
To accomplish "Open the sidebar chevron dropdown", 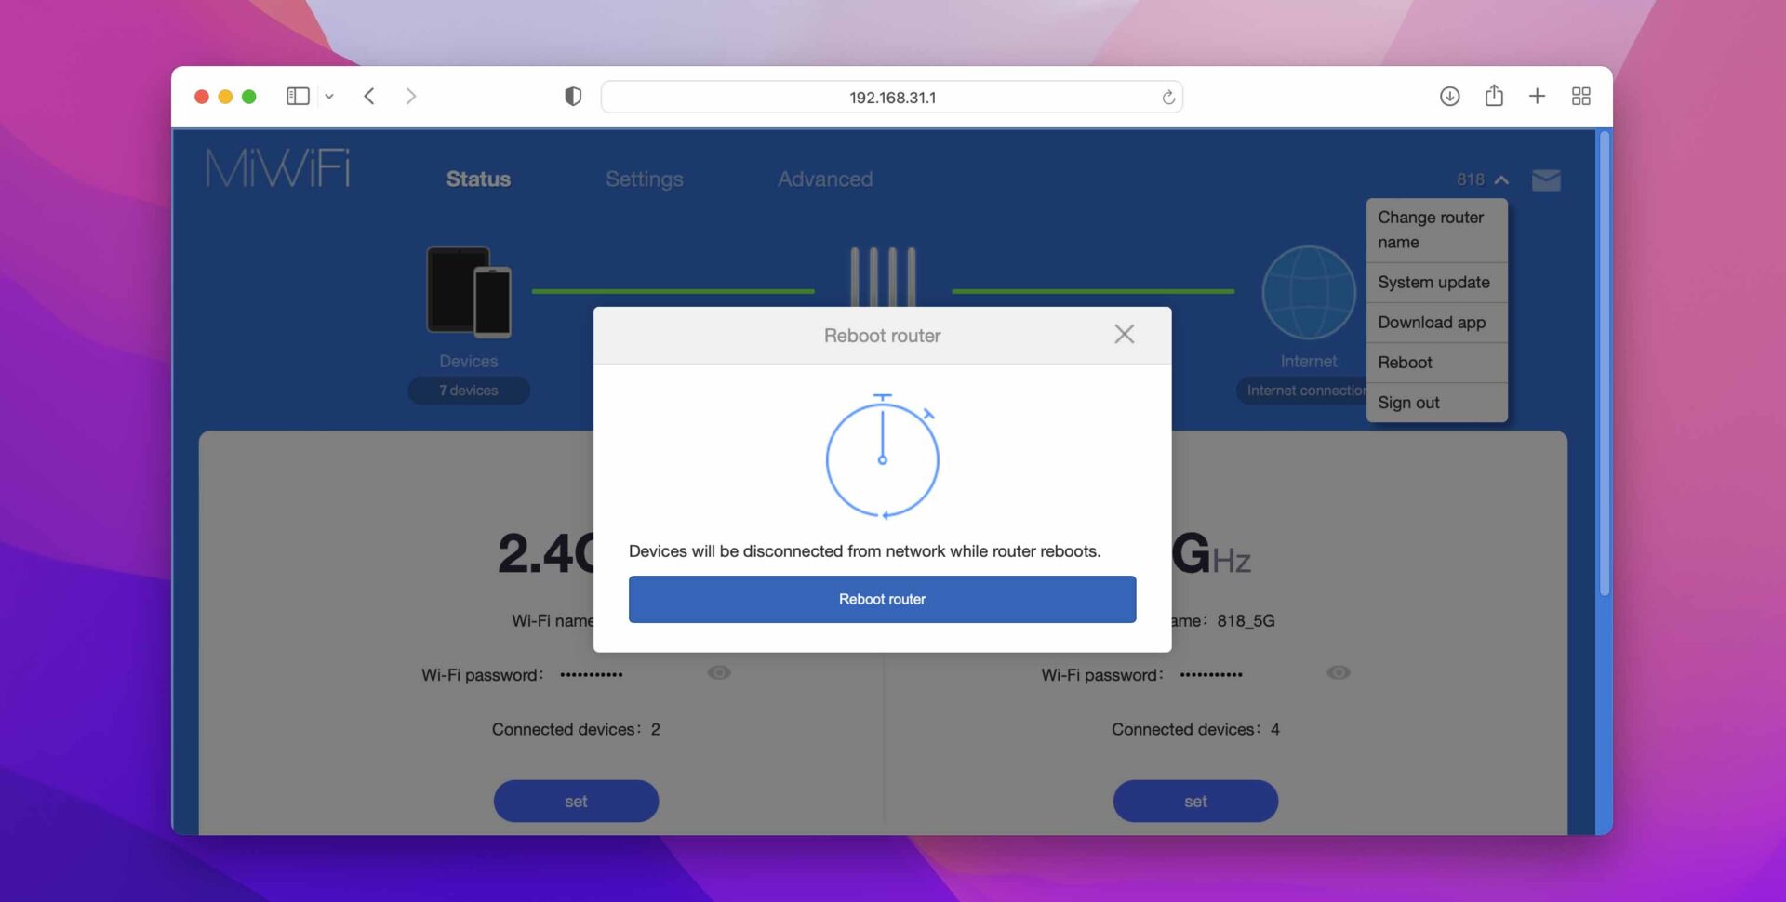I will [x=330, y=96].
